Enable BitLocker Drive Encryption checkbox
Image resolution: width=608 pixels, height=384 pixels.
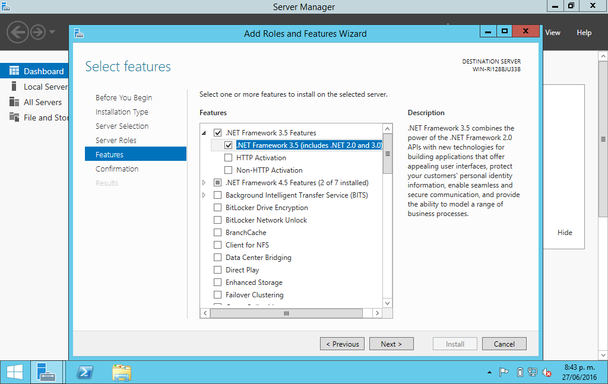pos(217,208)
